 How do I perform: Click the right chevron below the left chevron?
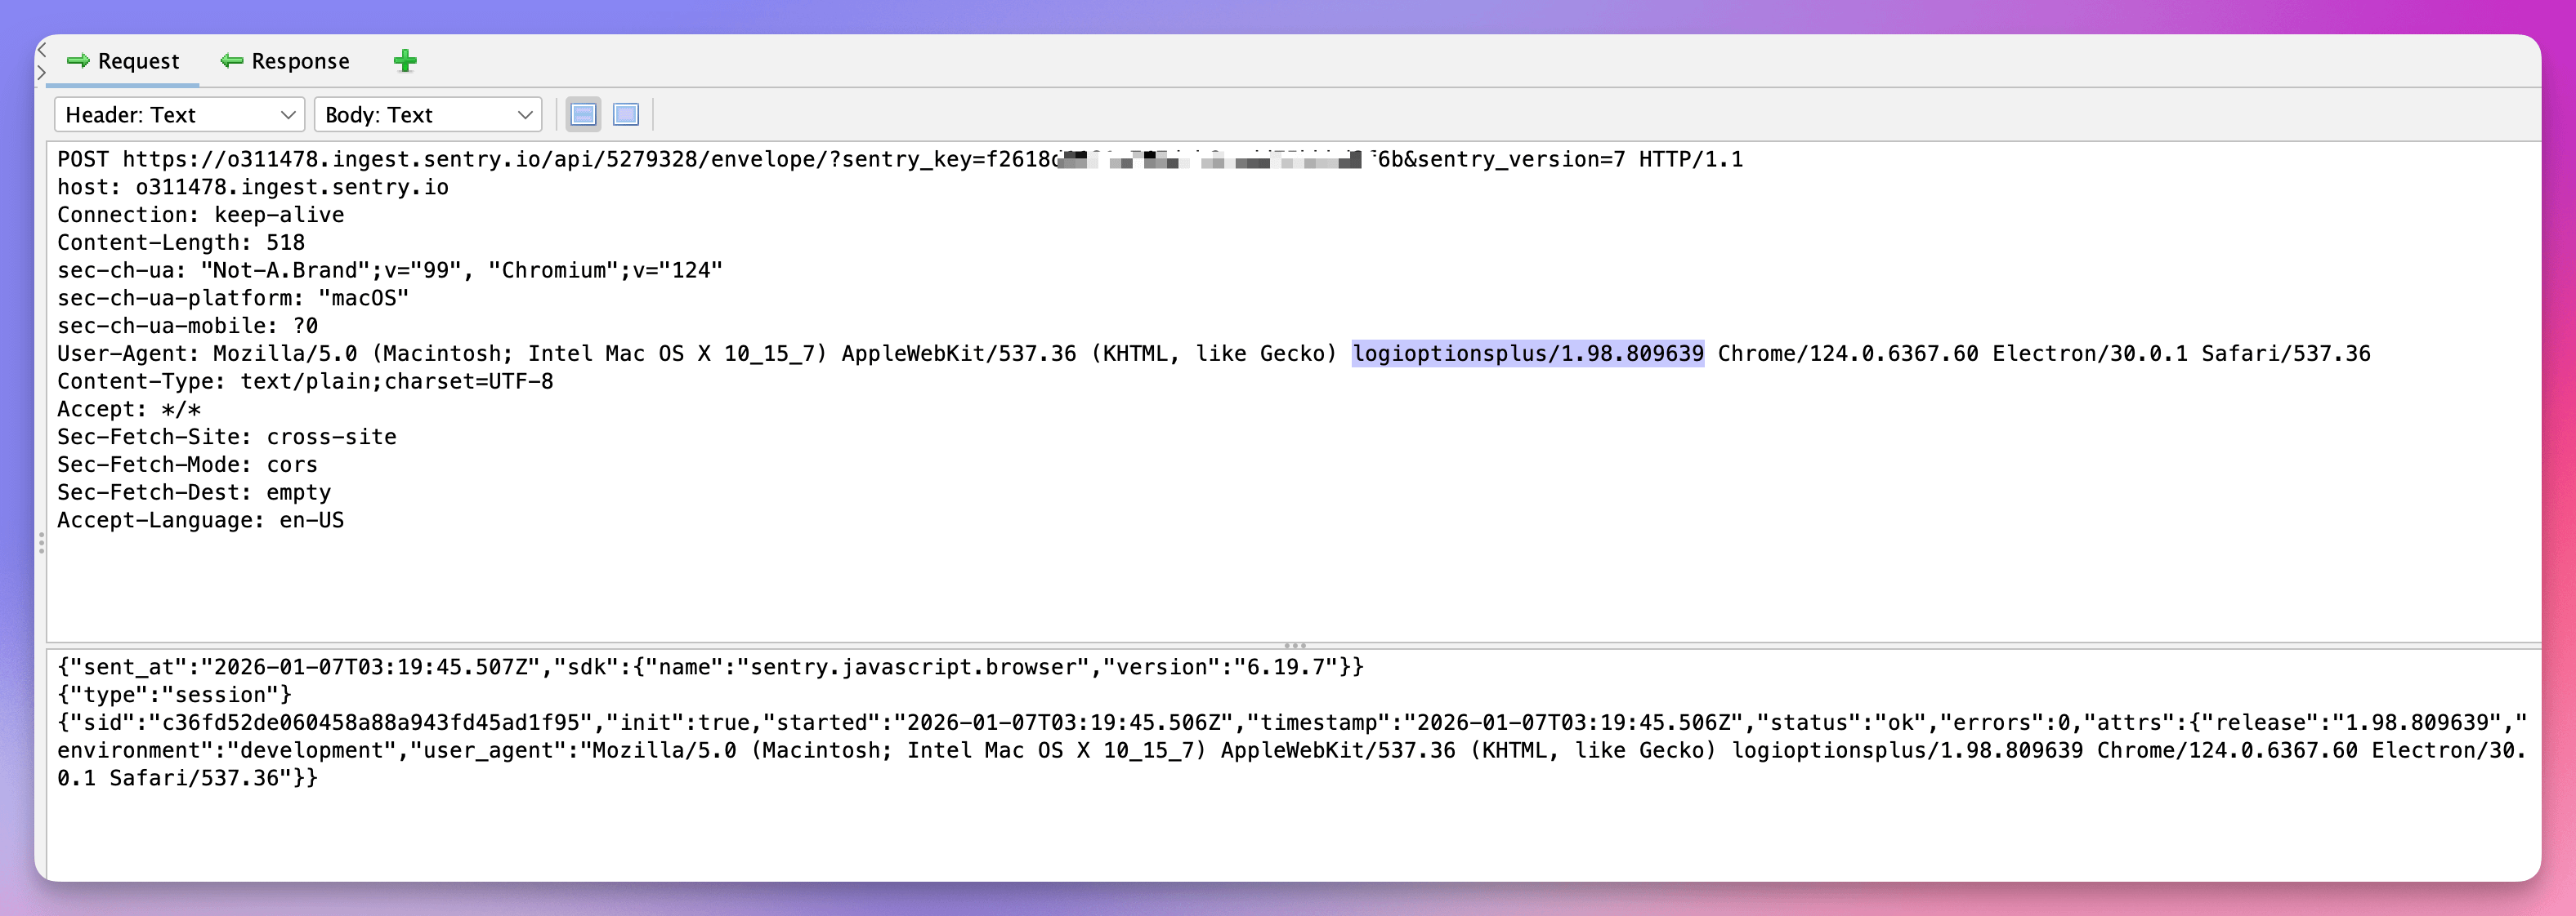click(42, 73)
